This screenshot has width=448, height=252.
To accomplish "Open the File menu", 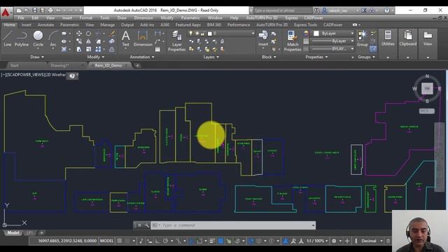I will (x=21, y=17).
